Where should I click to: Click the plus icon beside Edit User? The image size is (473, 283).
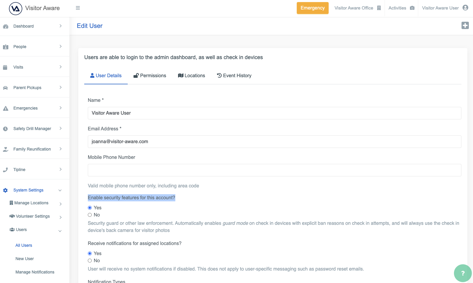click(465, 26)
